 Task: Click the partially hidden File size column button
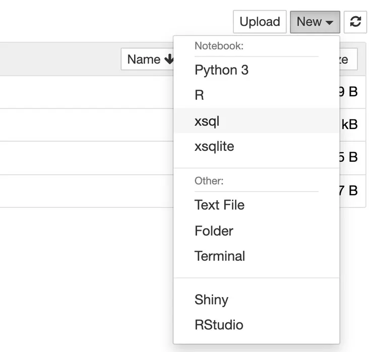tap(349, 60)
